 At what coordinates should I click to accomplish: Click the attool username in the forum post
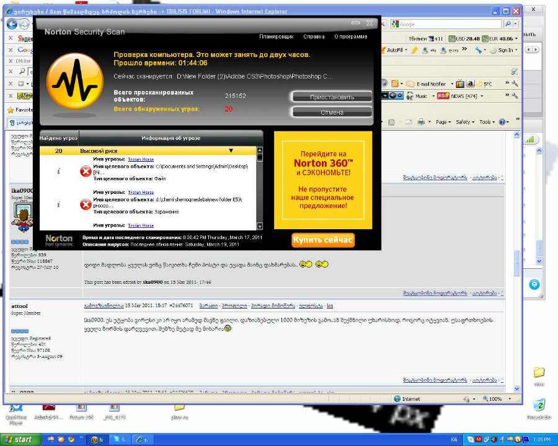coord(19,306)
